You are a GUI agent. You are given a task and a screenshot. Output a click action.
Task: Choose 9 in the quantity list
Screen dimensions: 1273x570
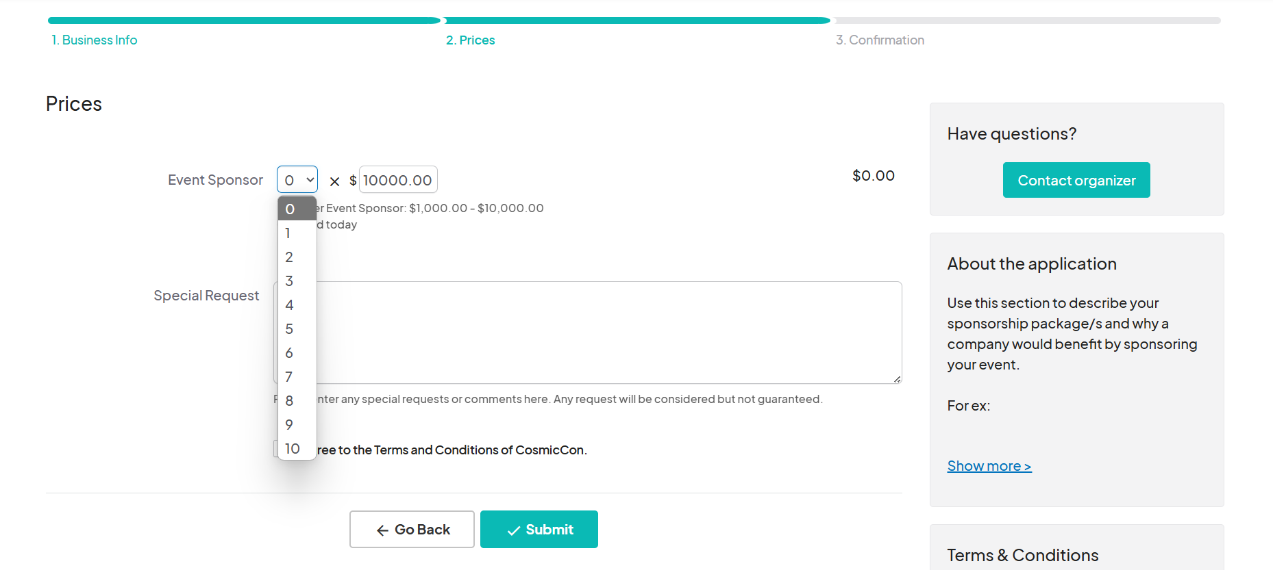click(297, 425)
